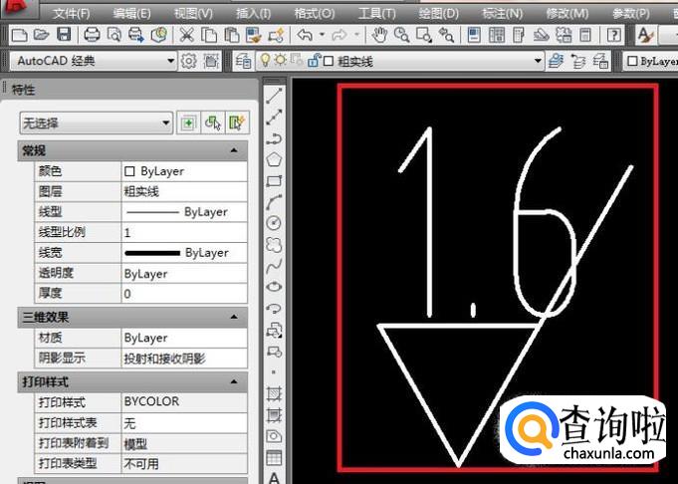This screenshot has height=484, width=678.
Task: Collapse the 常规 section
Action: click(234, 150)
